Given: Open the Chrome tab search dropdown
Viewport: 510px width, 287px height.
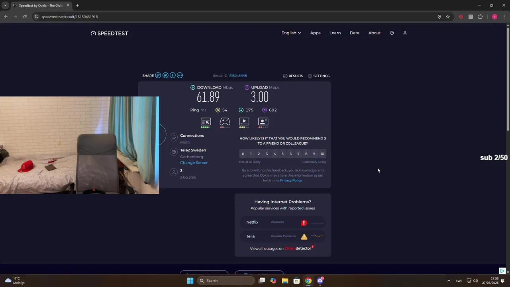Looking at the screenshot, I should pos(5,5).
